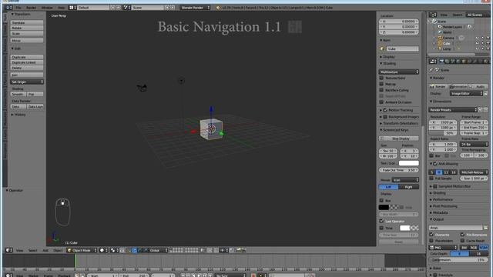Viewport: 493px width, 277px height.
Task: Toggle the translate manipulator arrow icon
Action: 134,250
